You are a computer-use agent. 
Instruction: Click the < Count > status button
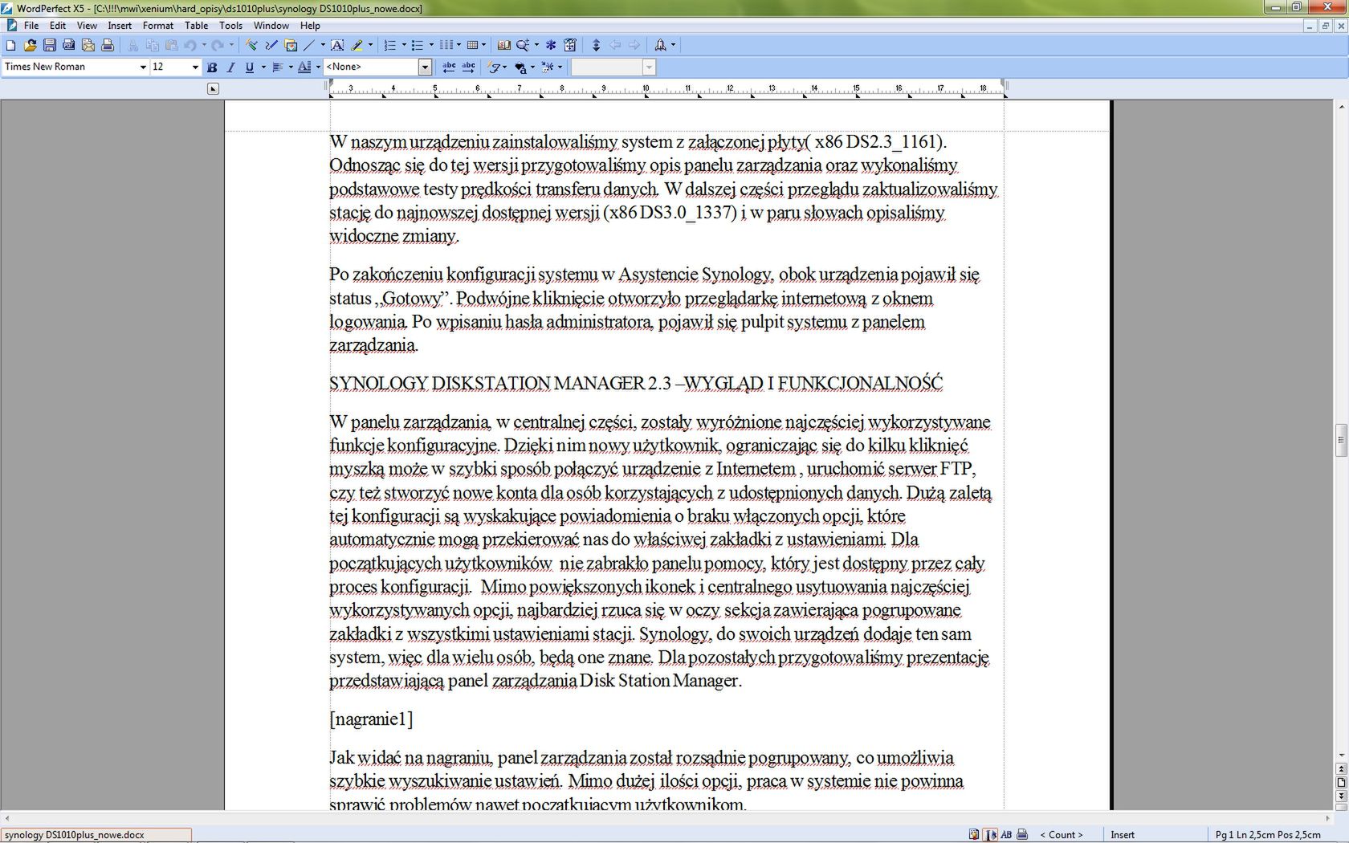pyautogui.click(x=1061, y=835)
